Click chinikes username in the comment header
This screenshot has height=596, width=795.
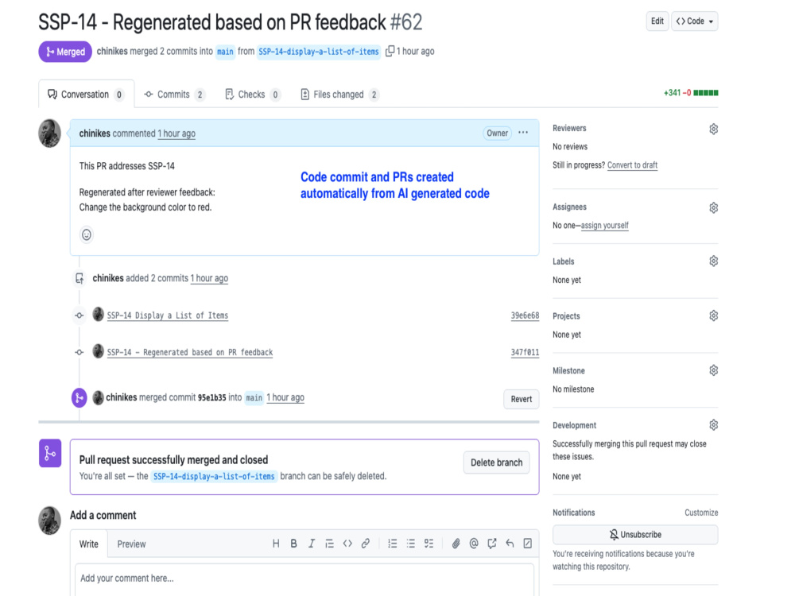click(95, 134)
